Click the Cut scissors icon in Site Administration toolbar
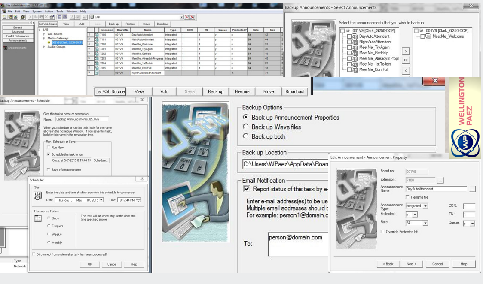 [x=30, y=17]
